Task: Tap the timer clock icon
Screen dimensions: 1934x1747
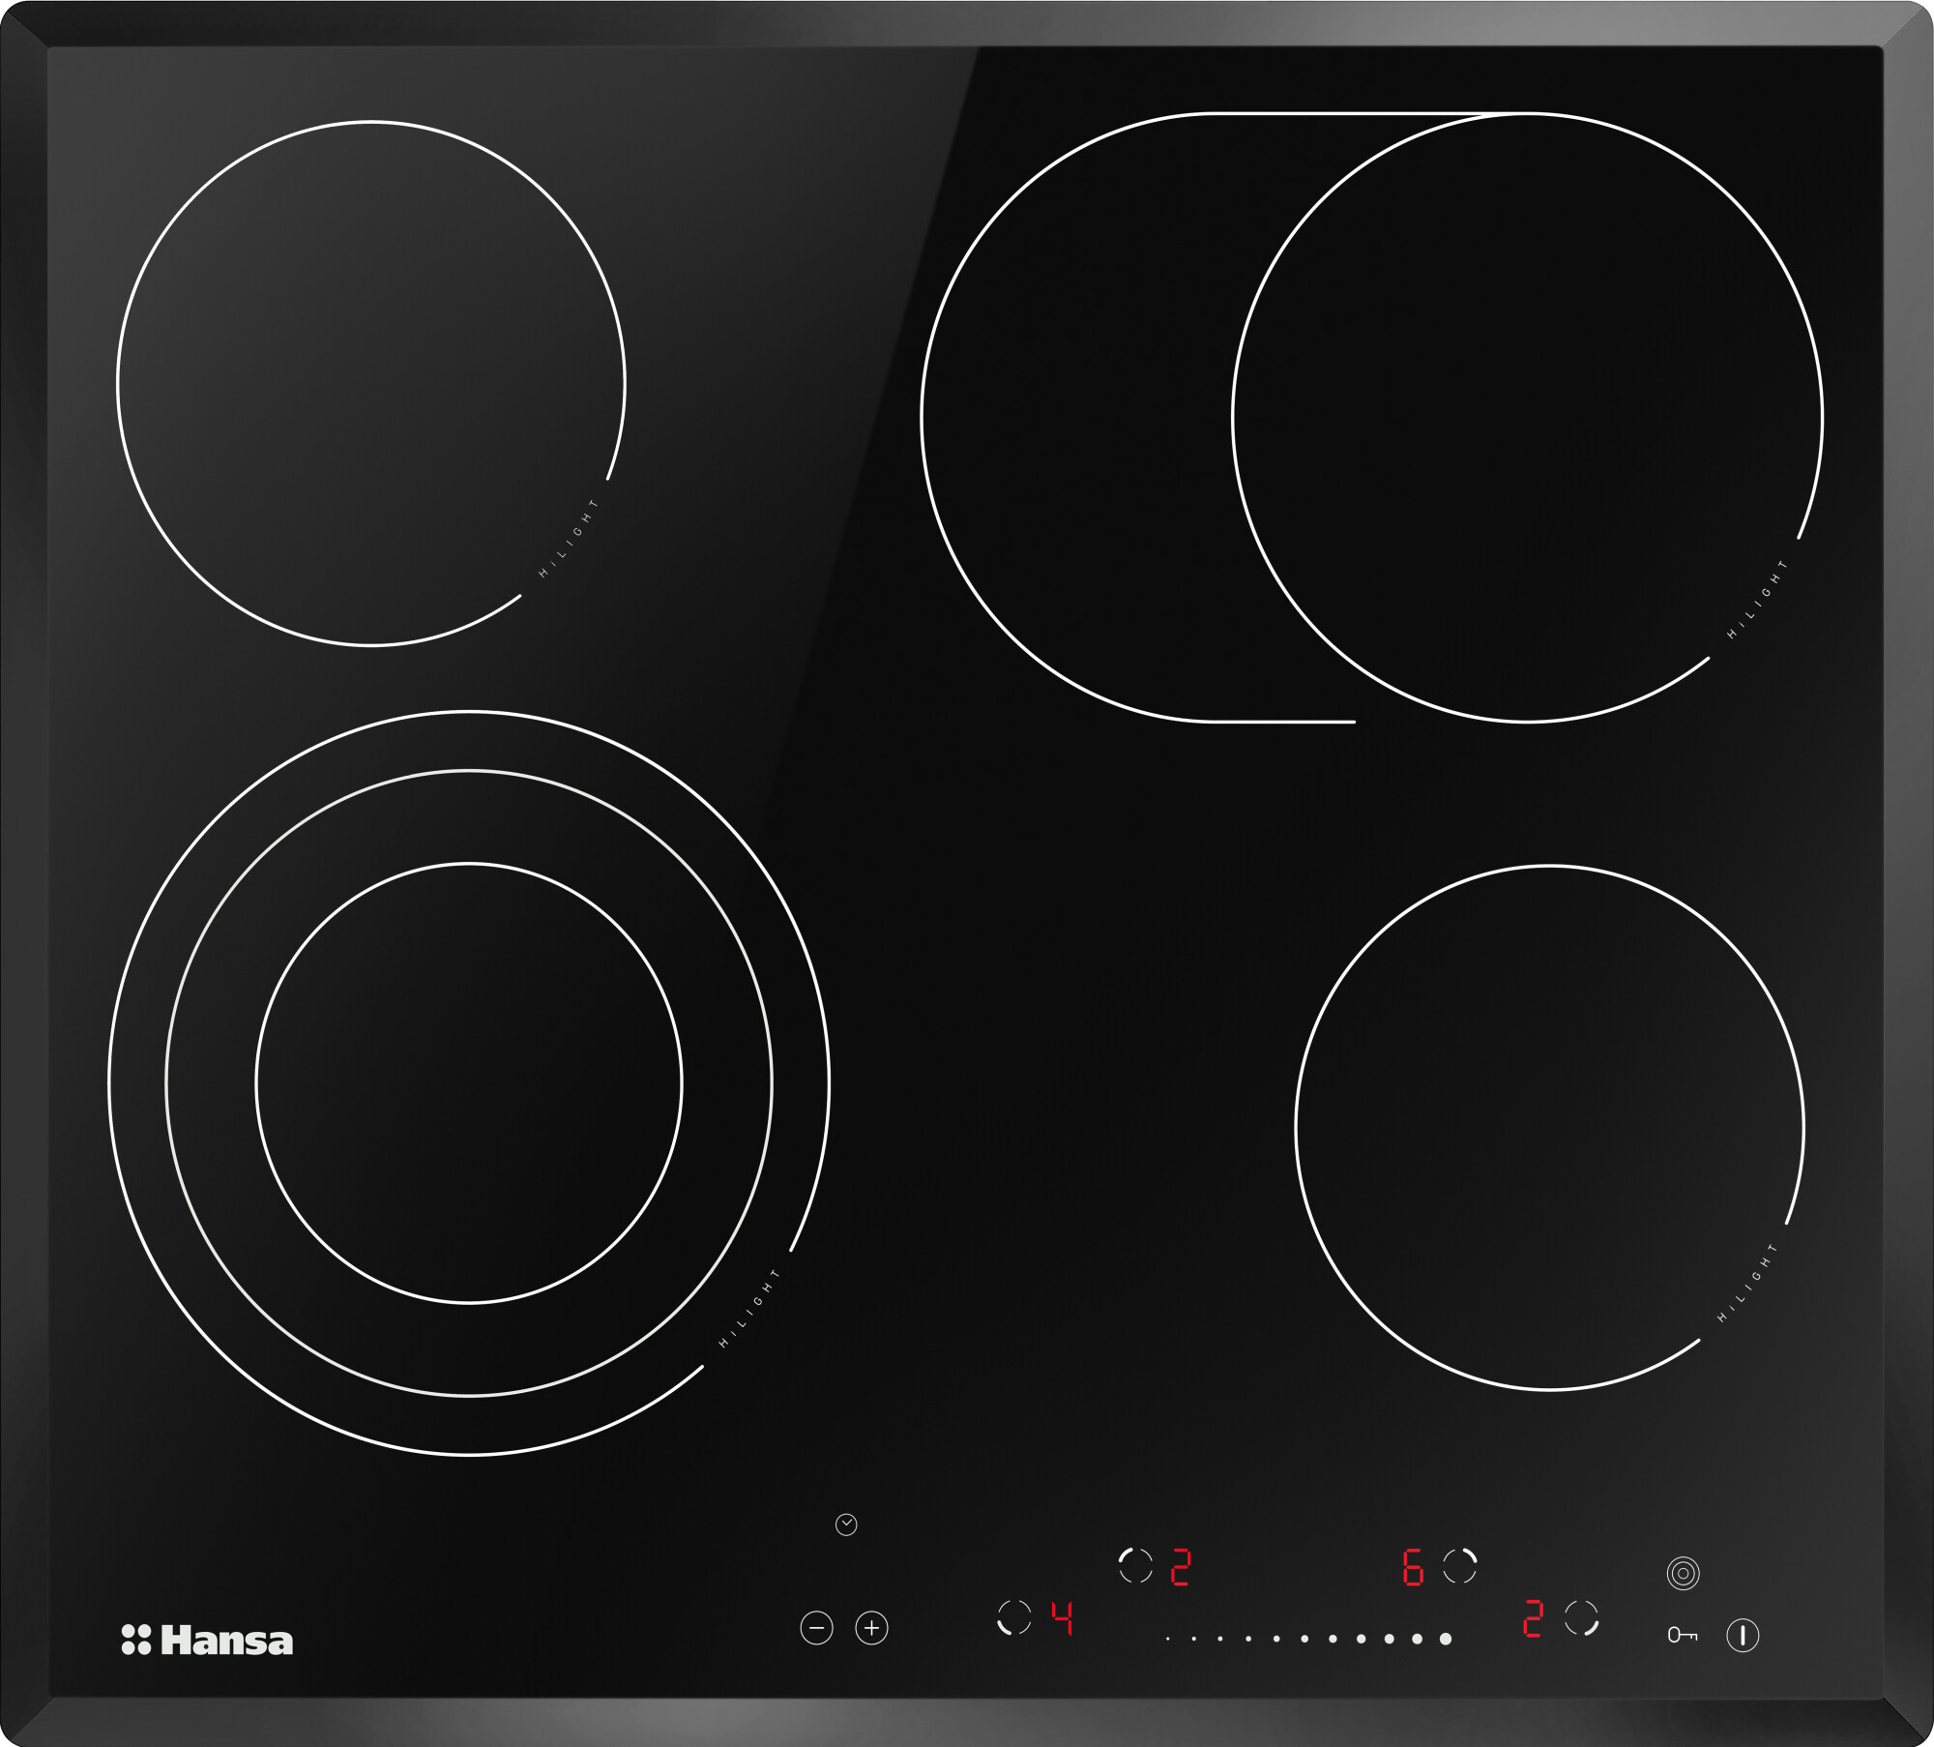Action: 846,1525
